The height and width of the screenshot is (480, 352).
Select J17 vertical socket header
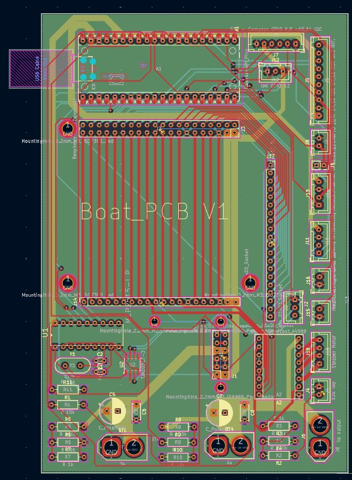pos(270,241)
